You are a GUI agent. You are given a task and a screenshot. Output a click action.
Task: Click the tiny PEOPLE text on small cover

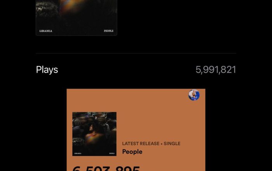(112, 153)
